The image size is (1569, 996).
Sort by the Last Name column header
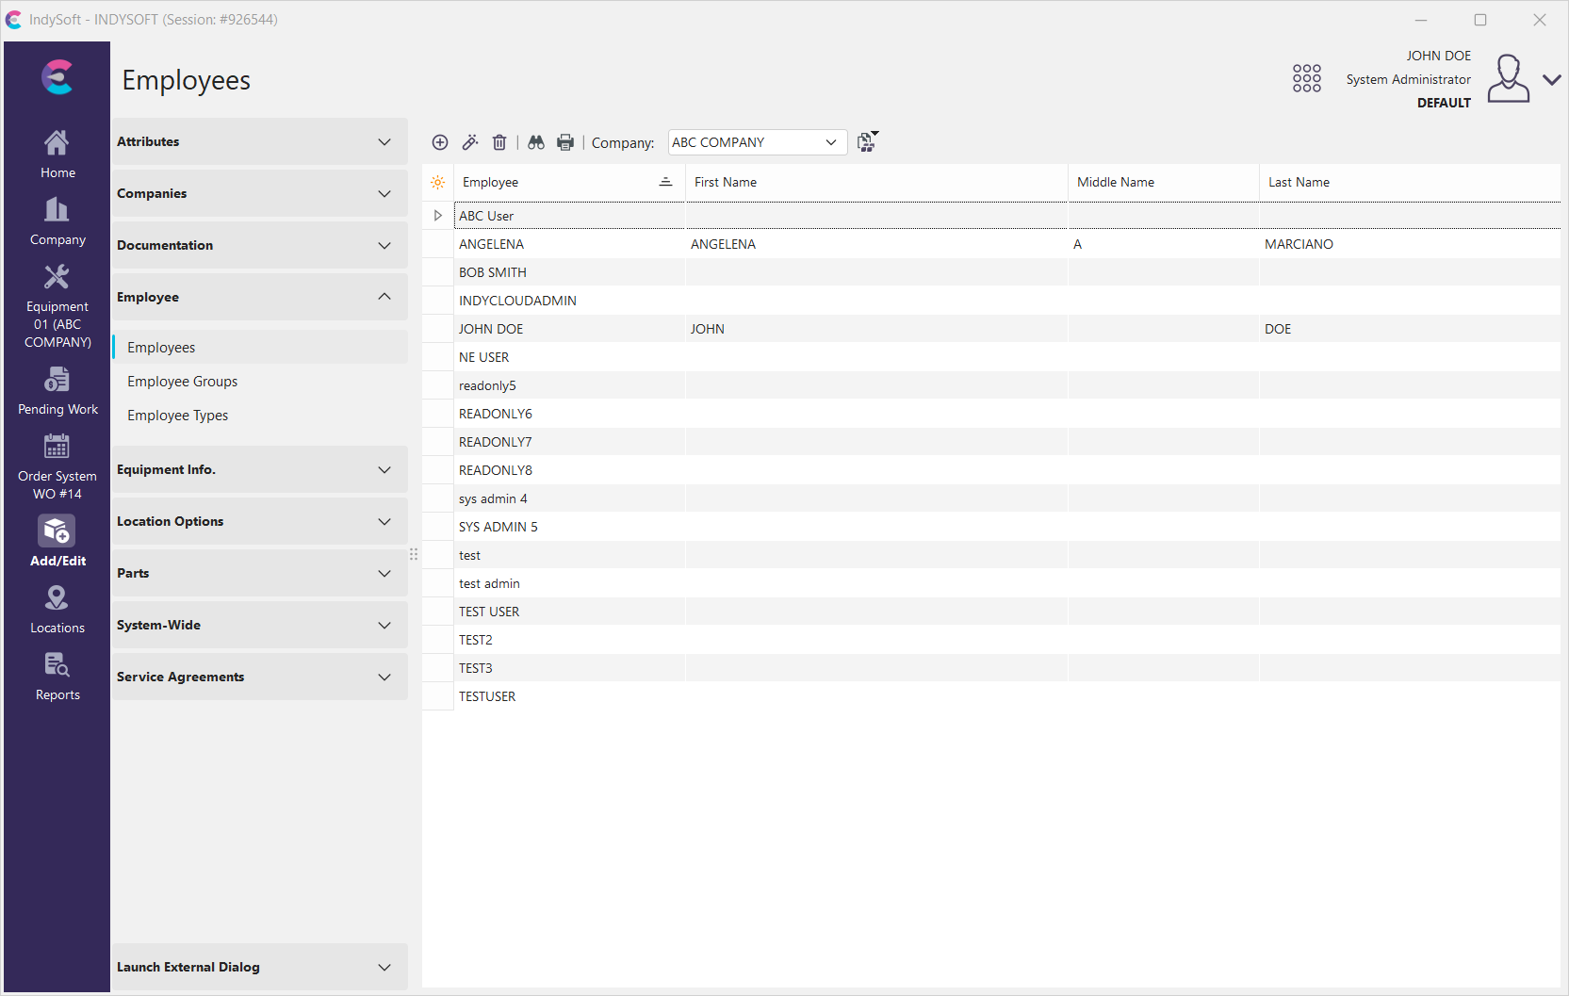(1299, 183)
